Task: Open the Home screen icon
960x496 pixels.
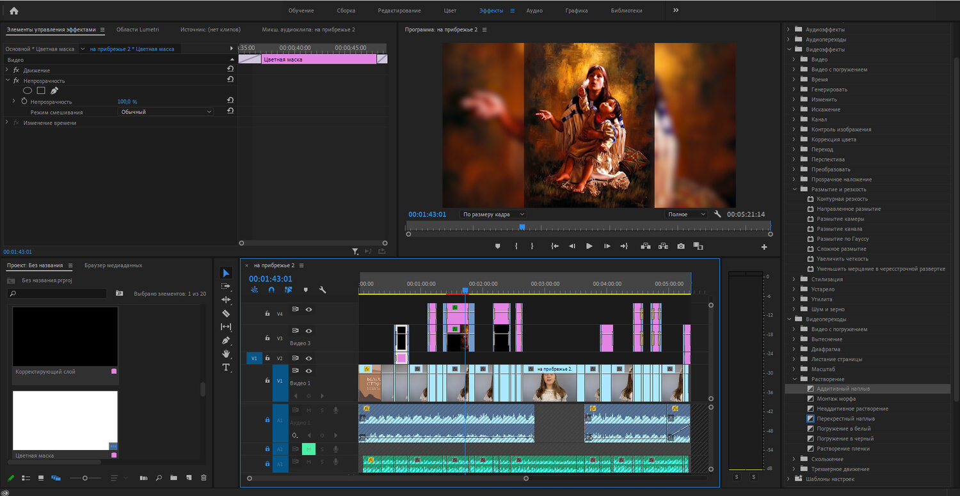Action: 14,10
